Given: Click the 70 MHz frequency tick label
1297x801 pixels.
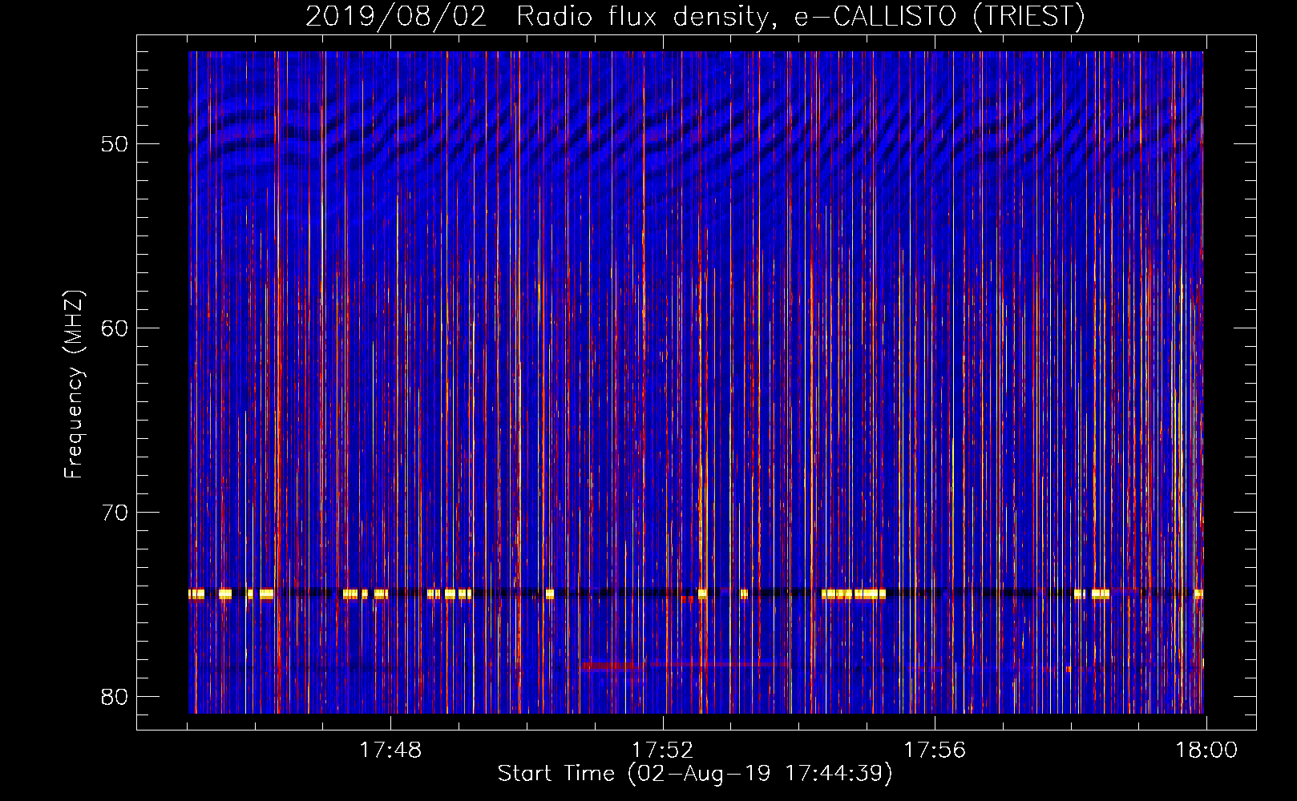Looking at the screenshot, I should [x=115, y=513].
